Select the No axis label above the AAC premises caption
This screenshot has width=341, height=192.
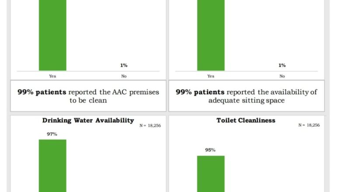click(x=124, y=76)
